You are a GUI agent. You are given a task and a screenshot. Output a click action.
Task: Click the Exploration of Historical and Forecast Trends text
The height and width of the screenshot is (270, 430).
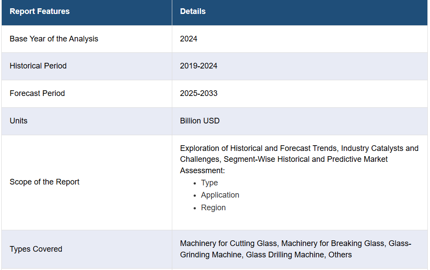pyautogui.click(x=259, y=148)
